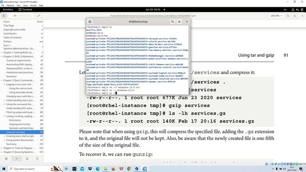Viewport: 306px width, 172px height.
Task: Click the terminal search magnifier icon
Action: 172,21
